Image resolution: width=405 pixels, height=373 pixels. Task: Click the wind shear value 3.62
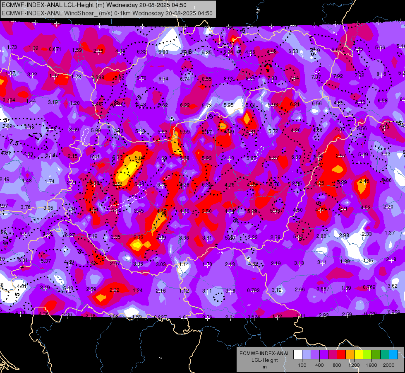[x=392, y=286]
